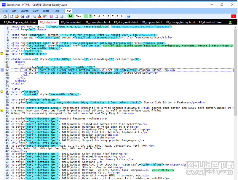
Task: Switch to PE_doc_credits.html tab
Action: click(126, 22)
